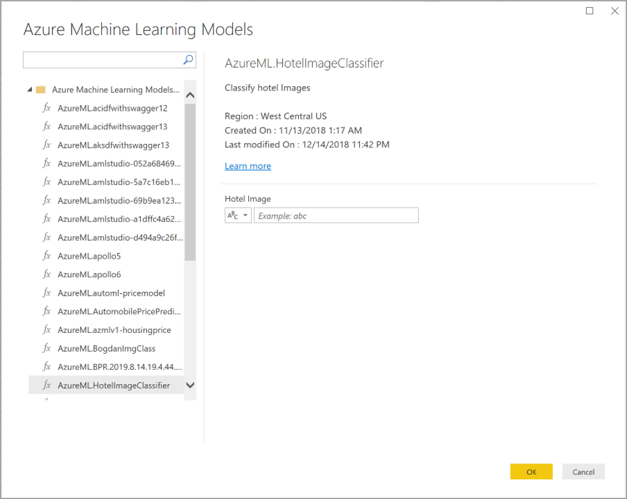Click fx icon beside AzureML.acidfwithswagger13
627x499 pixels.
pyautogui.click(x=47, y=126)
